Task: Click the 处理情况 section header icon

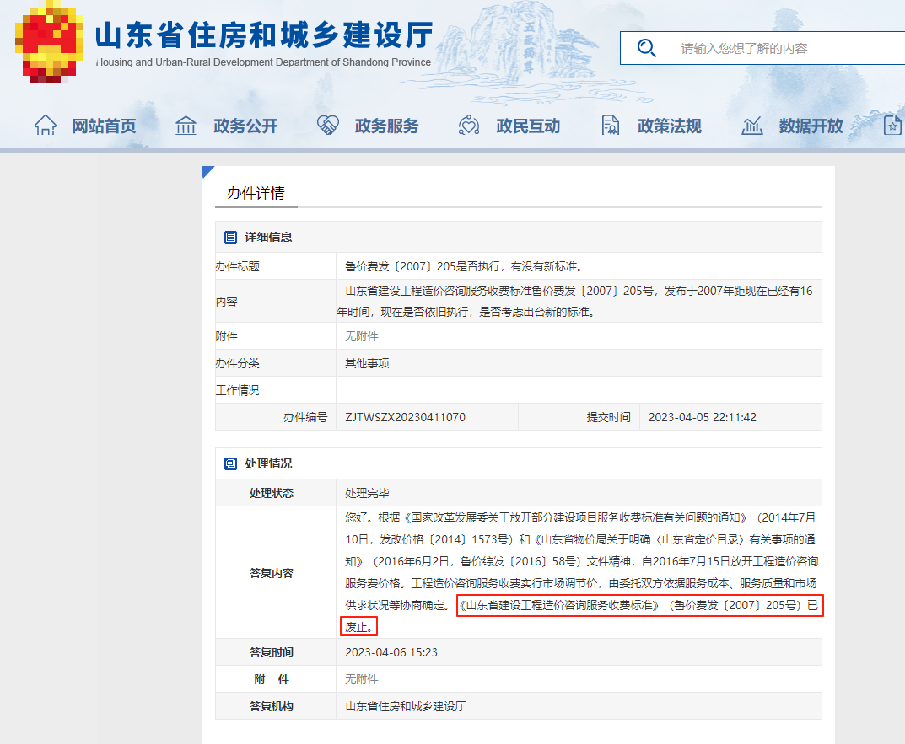Action: point(229,463)
